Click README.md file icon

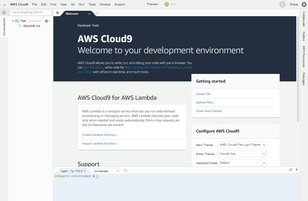point(20,26)
